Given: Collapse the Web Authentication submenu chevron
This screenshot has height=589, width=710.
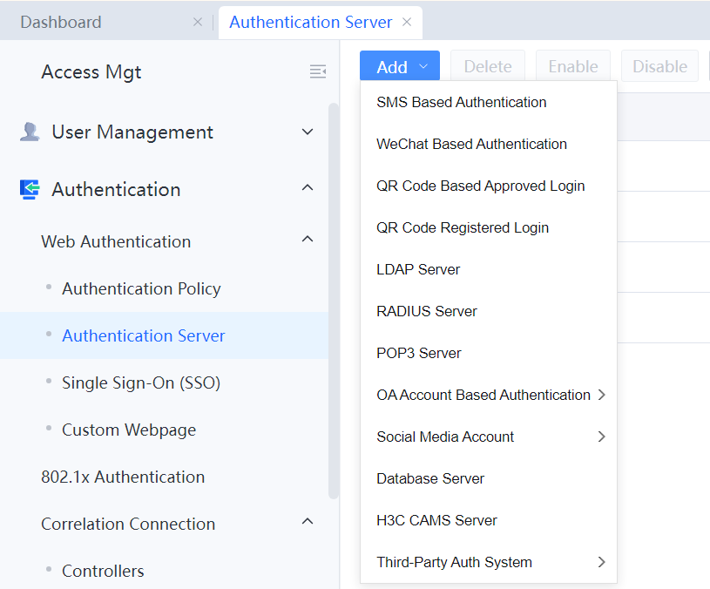Looking at the screenshot, I should point(307,240).
